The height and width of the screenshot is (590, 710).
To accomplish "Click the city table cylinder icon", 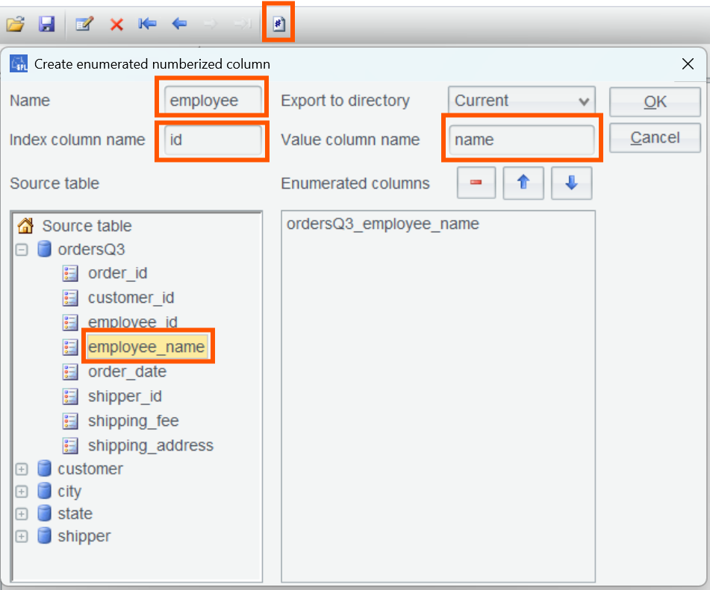I will tap(44, 491).
